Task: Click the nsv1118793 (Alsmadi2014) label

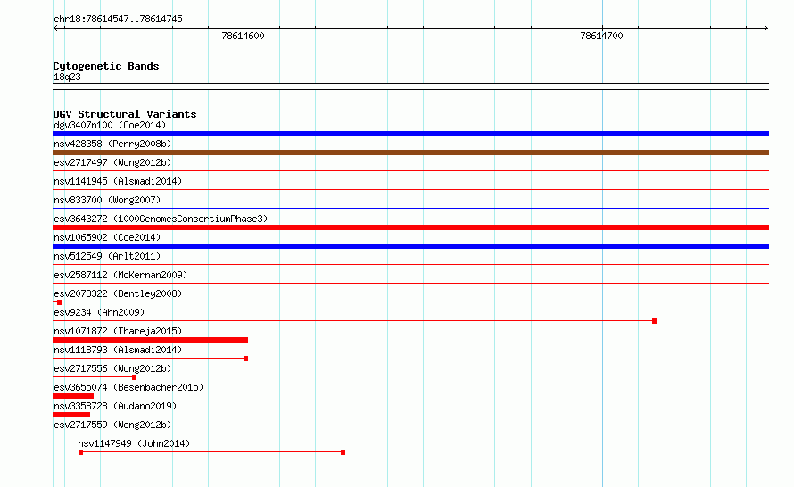Action: pyautogui.click(x=118, y=350)
